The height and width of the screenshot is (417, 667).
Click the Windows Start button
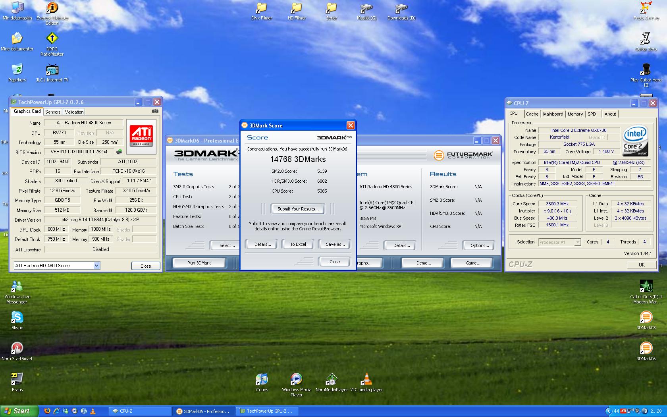click(x=19, y=411)
